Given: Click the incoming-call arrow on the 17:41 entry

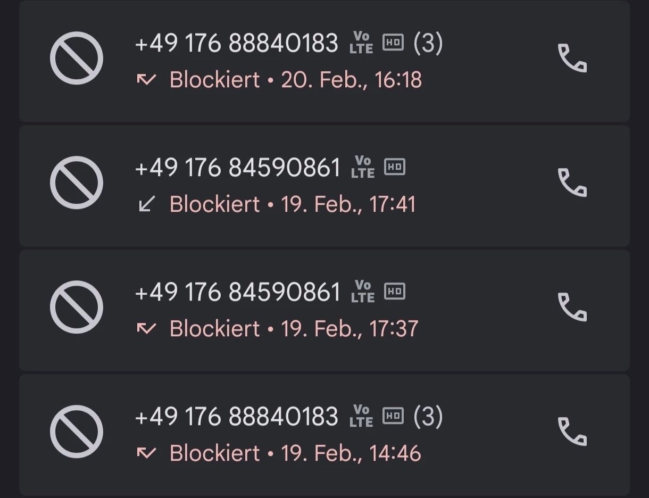Looking at the screenshot, I should [146, 204].
